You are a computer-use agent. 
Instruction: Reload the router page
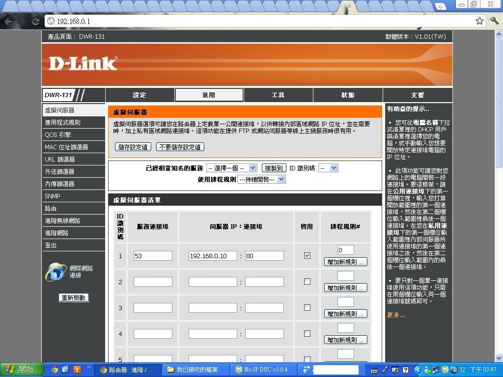click(35, 21)
